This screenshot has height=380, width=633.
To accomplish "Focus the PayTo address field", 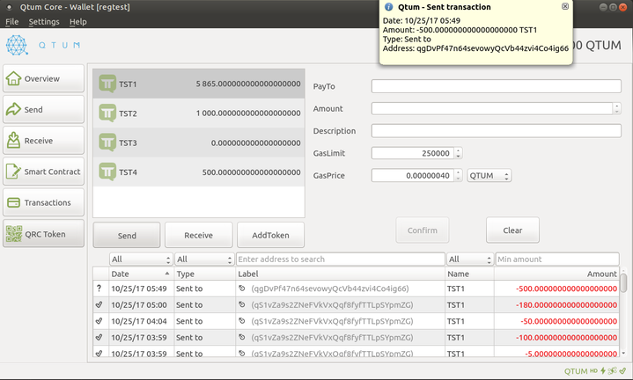I will (497, 86).
